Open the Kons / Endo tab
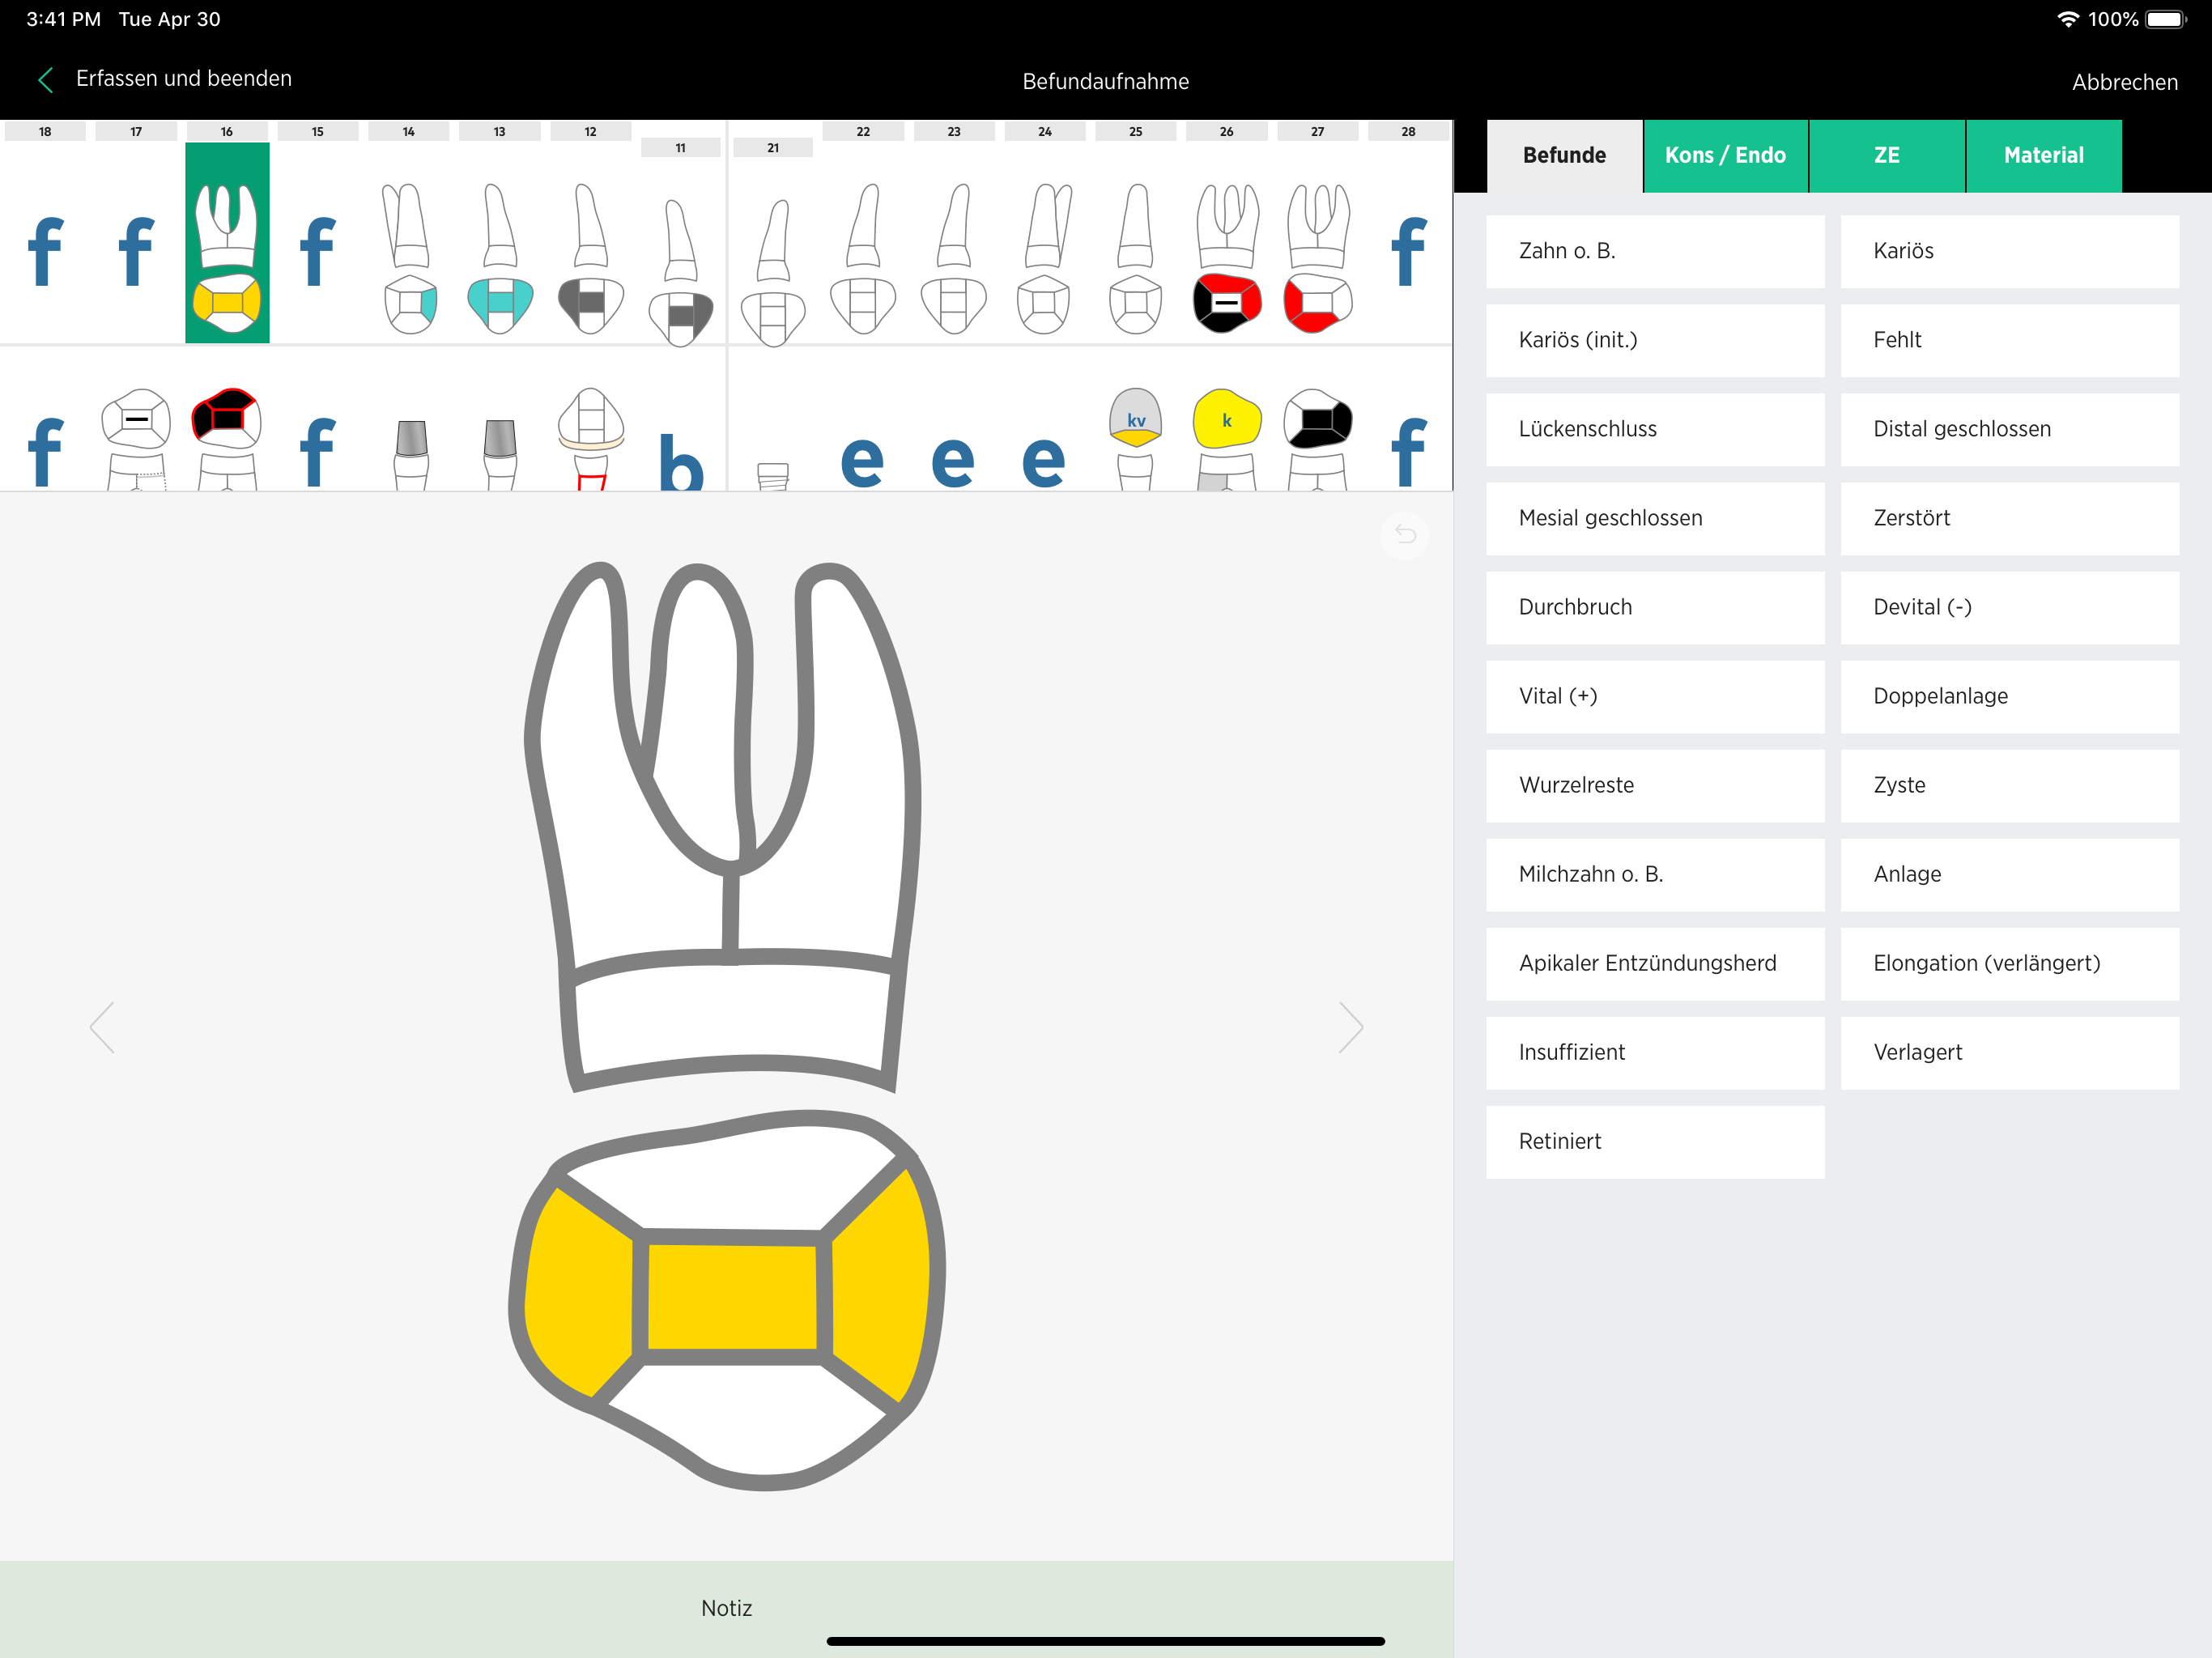Screen dimensions: 2212x1658 pyautogui.click(x=1725, y=156)
